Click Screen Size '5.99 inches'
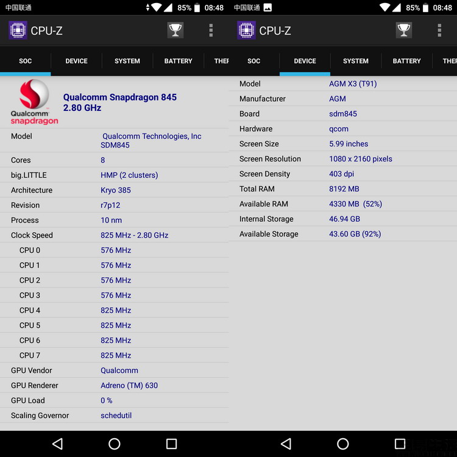Image resolution: width=457 pixels, height=457 pixels. point(349,144)
